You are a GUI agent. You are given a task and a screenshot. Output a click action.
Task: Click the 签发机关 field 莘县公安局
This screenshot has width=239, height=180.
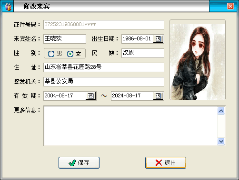pos(104,82)
